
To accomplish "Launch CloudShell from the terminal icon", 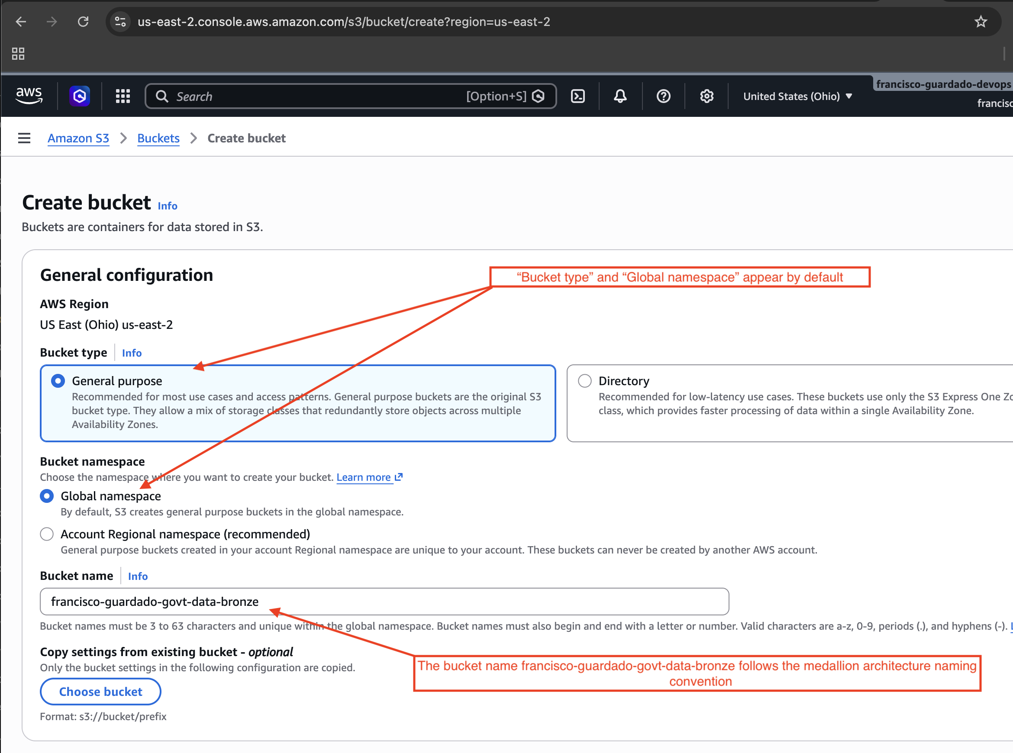I will pyautogui.click(x=577, y=96).
